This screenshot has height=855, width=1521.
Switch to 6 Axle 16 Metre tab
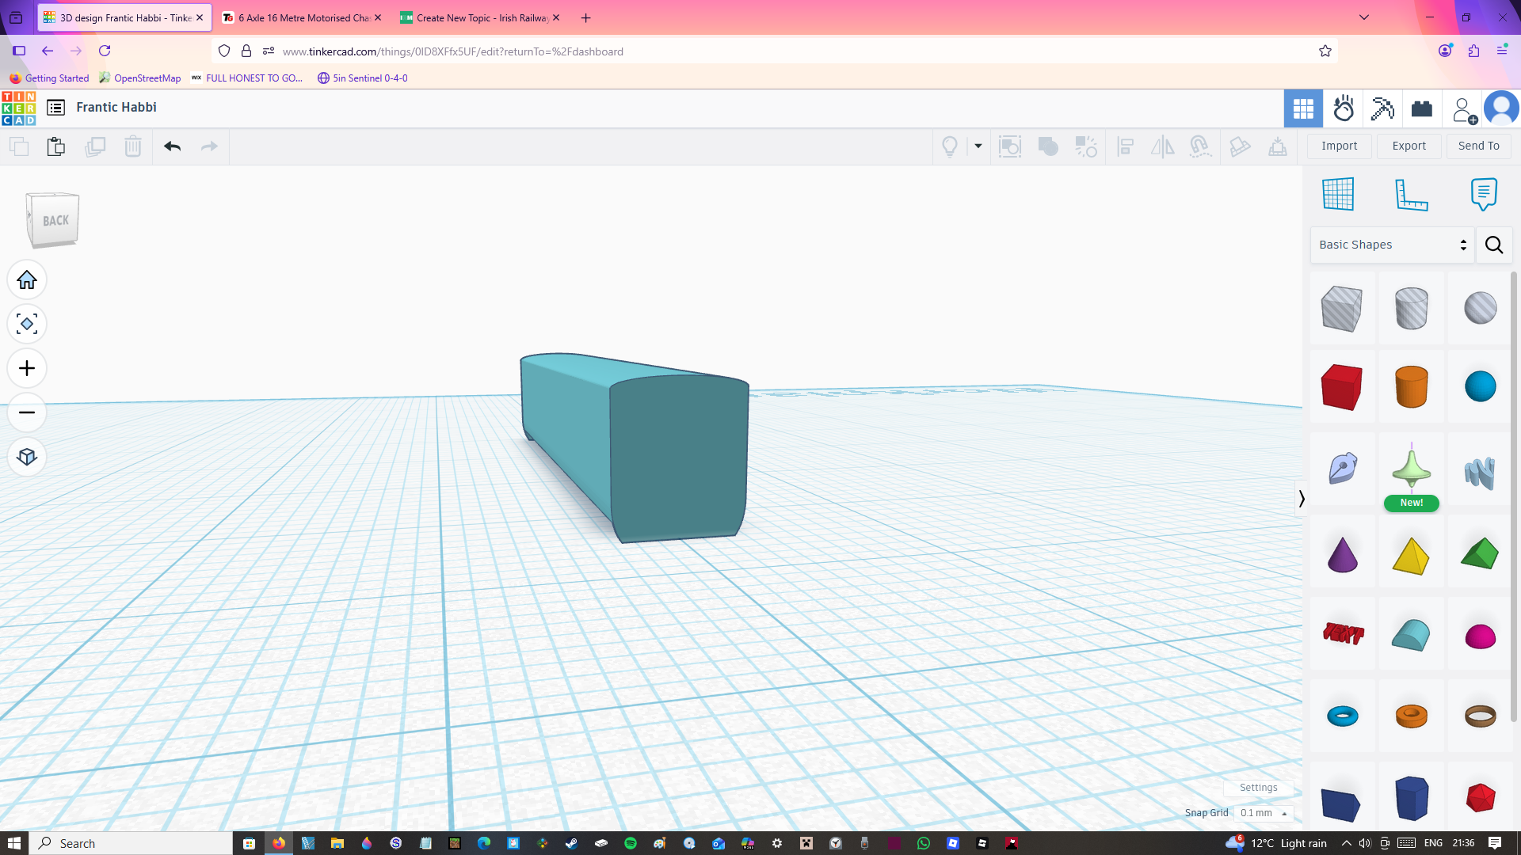tap(302, 17)
